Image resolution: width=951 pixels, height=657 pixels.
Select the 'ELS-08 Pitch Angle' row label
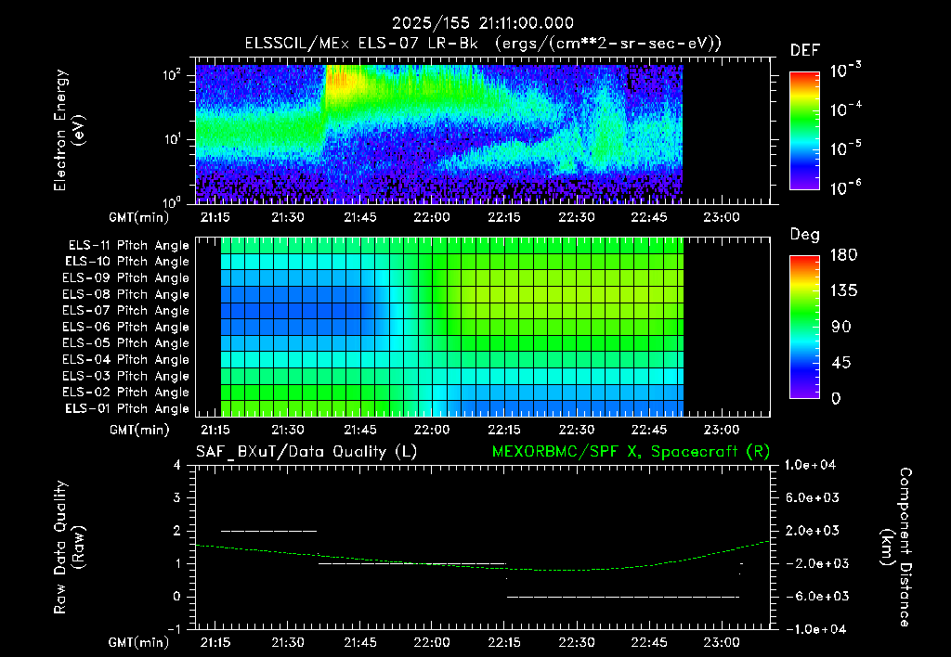pos(125,294)
